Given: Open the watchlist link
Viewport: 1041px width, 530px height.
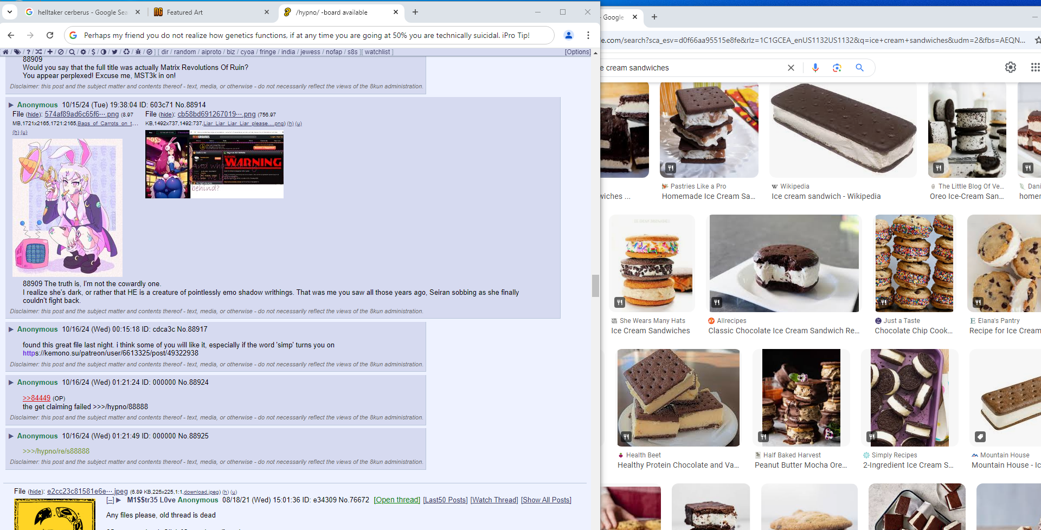Looking at the screenshot, I should [377, 52].
